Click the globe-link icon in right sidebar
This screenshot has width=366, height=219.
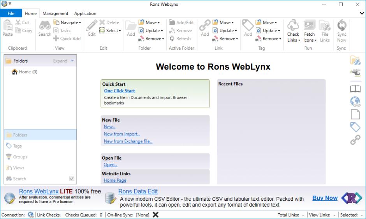point(355,101)
